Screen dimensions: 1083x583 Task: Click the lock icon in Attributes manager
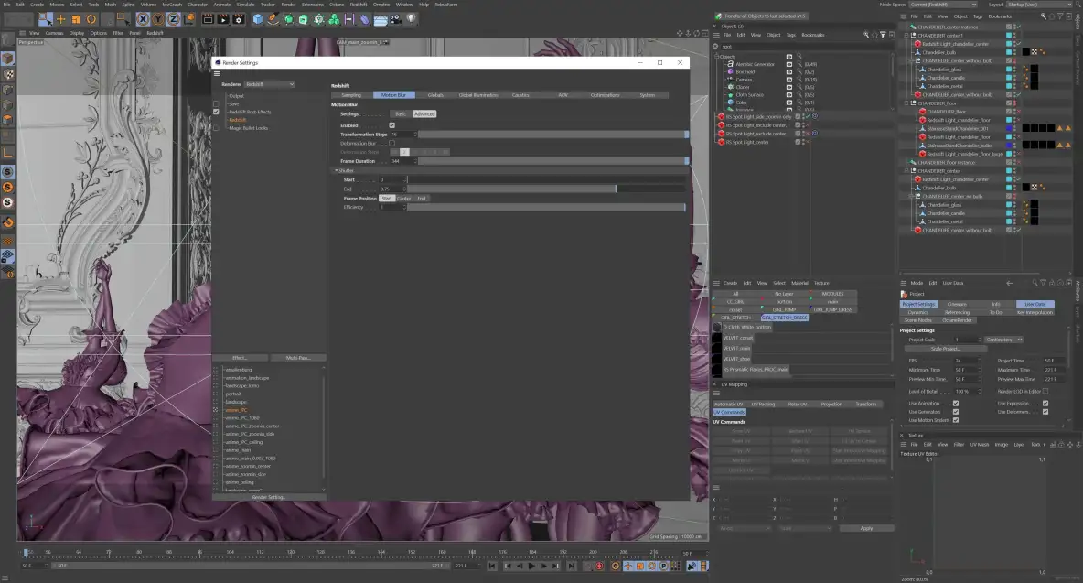coord(1052,283)
